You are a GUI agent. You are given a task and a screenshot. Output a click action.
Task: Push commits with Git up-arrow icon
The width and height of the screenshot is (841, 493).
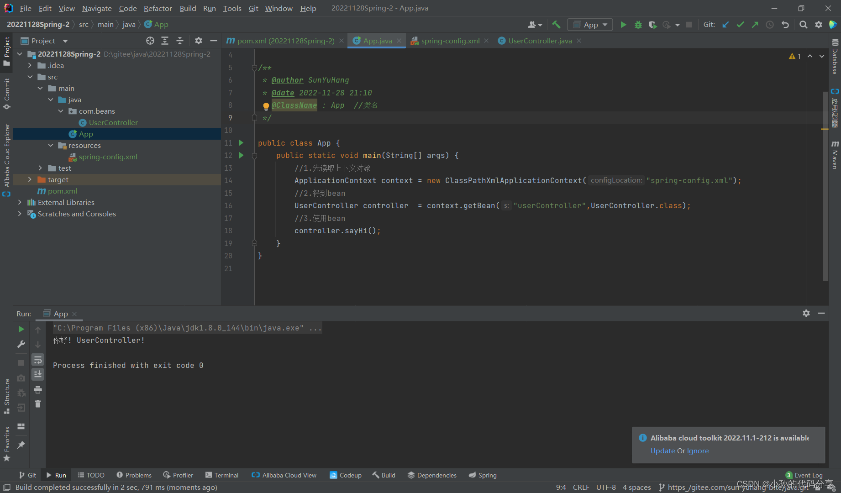755,25
